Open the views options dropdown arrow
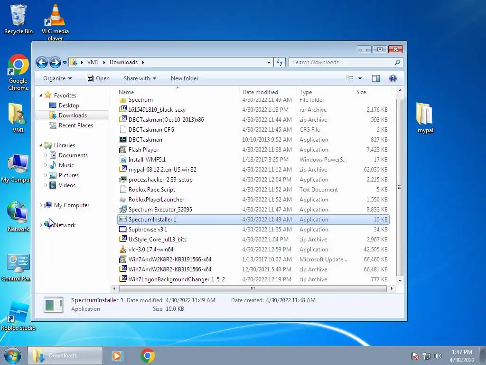486x365 pixels. pyautogui.click(x=360, y=78)
